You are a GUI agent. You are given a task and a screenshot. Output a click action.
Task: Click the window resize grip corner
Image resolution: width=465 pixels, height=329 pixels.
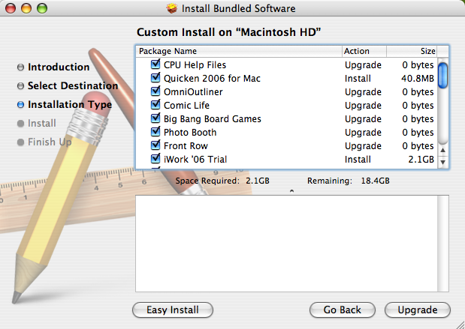(460, 325)
